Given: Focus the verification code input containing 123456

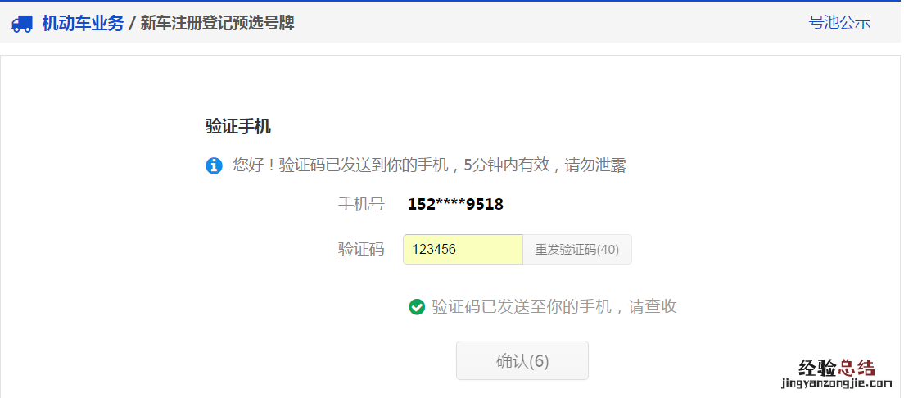Looking at the screenshot, I should pyautogui.click(x=463, y=249).
